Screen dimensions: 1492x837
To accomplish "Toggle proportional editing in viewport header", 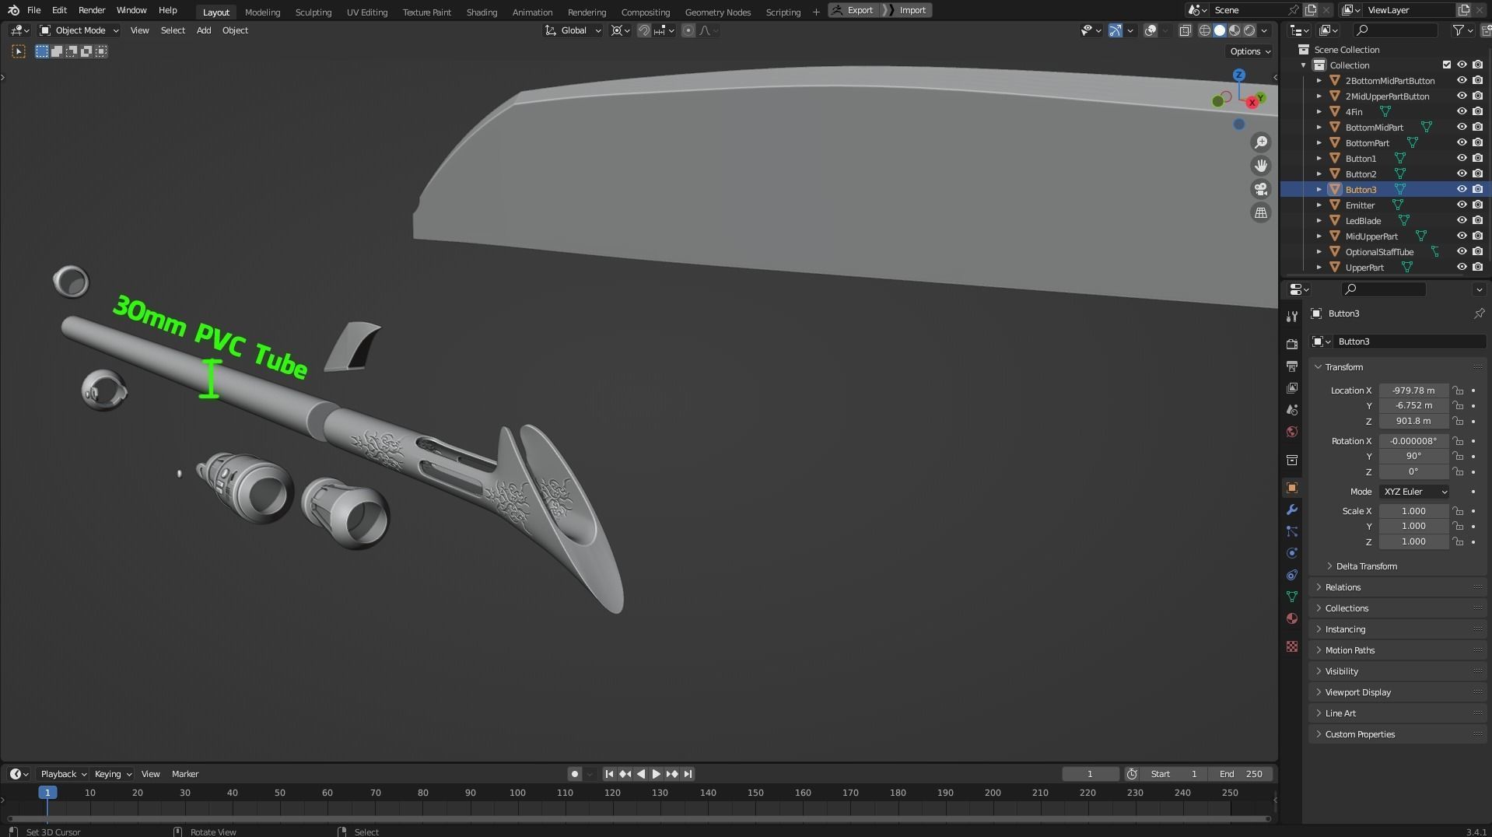I will (x=688, y=30).
